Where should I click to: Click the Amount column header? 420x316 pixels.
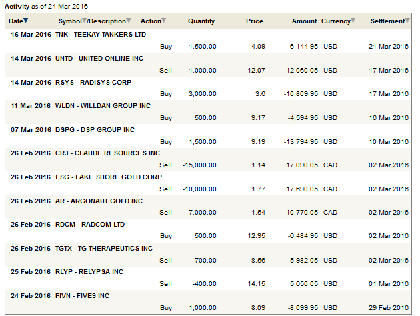click(x=304, y=21)
